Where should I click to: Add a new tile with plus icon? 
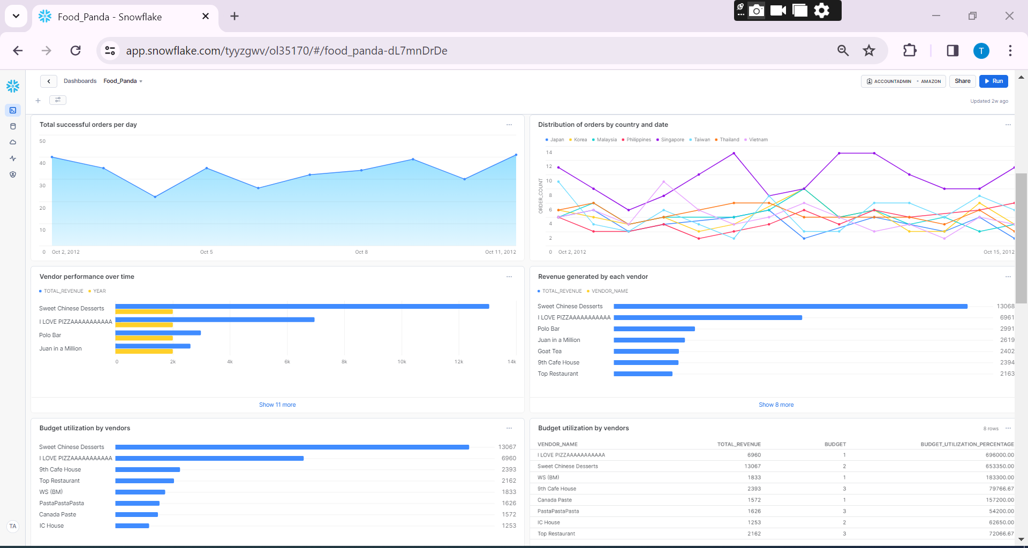(x=38, y=100)
